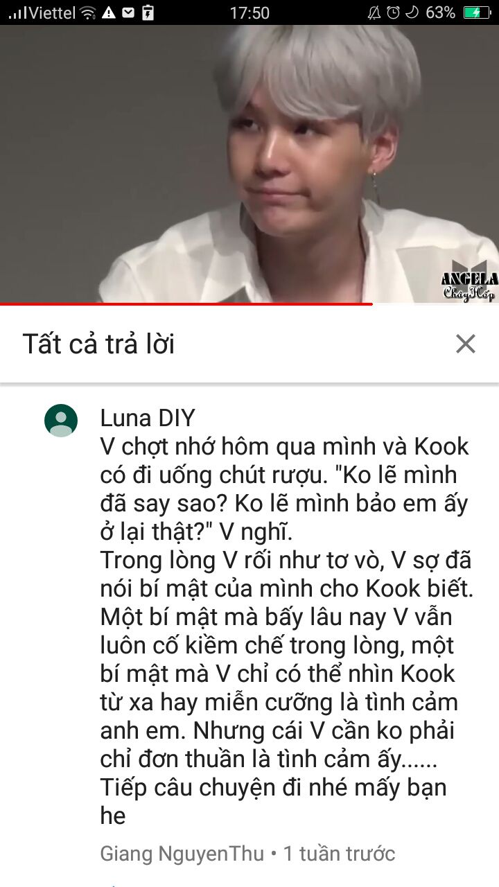Screen dimensions: 499x887
Task: Tap the 17:50 clock in status bar
Action: pos(249,12)
